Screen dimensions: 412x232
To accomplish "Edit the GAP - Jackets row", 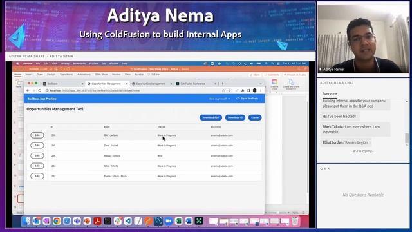I will click(x=37, y=135).
